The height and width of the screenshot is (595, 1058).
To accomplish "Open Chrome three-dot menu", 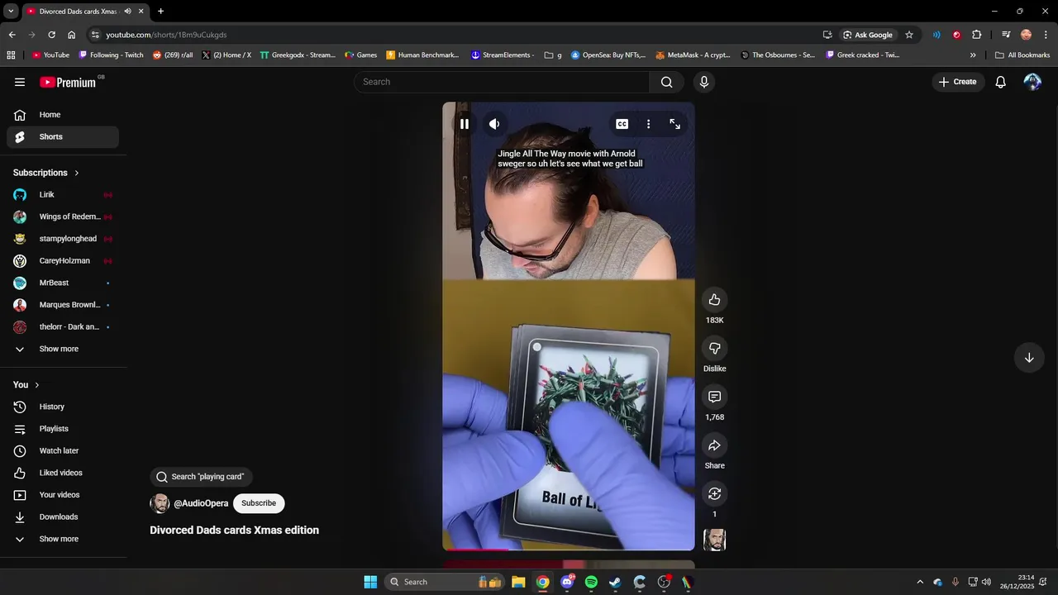I will pyautogui.click(x=1046, y=35).
